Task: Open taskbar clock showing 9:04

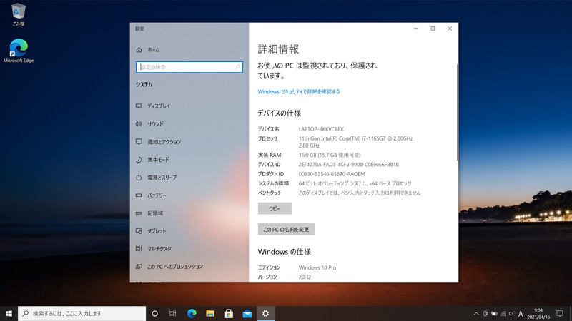Action: (x=538, y=313)
